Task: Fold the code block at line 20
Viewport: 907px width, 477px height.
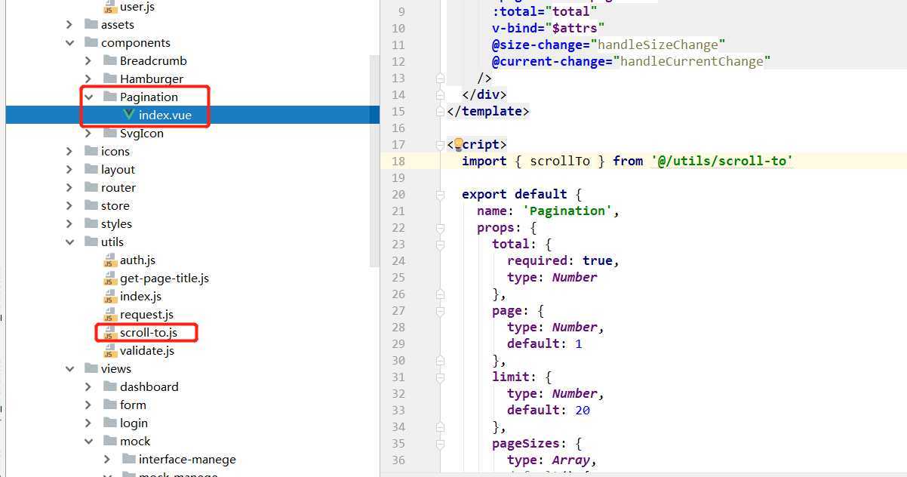Action: tap(441, 195)
